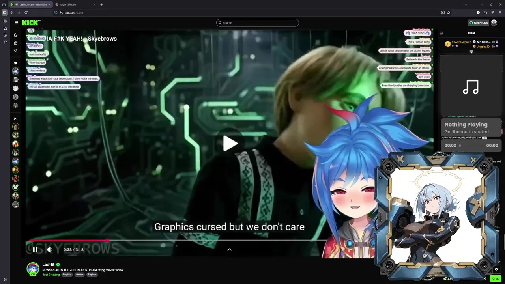Open the browser translate icon

[492, 13]
